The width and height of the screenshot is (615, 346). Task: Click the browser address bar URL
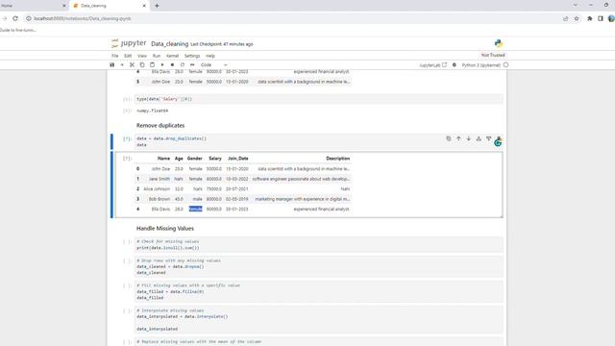(82, 18)
